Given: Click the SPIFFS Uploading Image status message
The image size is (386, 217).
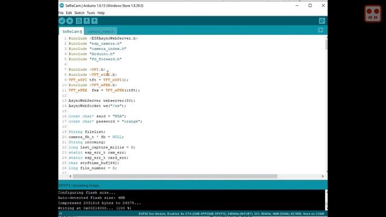Looking at the screenshot, I should pos(79,186).
